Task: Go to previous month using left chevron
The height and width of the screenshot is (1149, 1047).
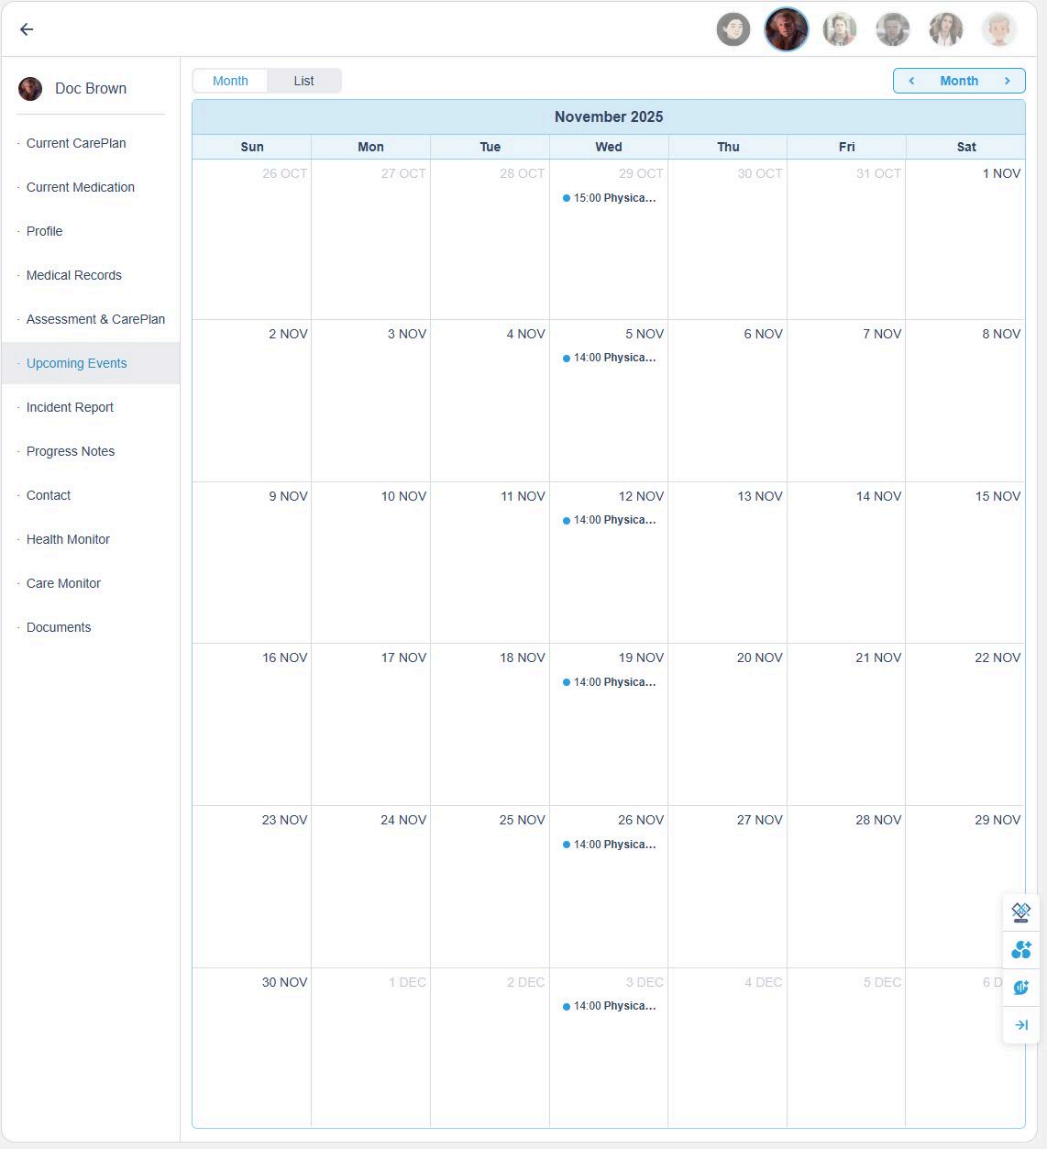Action: click(911, 81)
